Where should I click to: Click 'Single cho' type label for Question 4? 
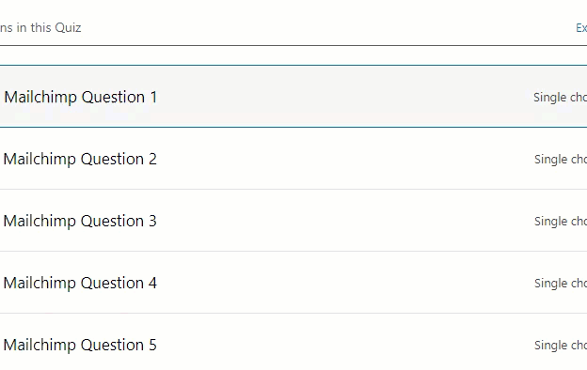561,284
